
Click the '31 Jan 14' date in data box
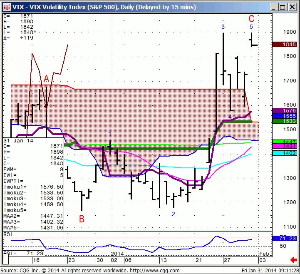(x=18, y=141)
